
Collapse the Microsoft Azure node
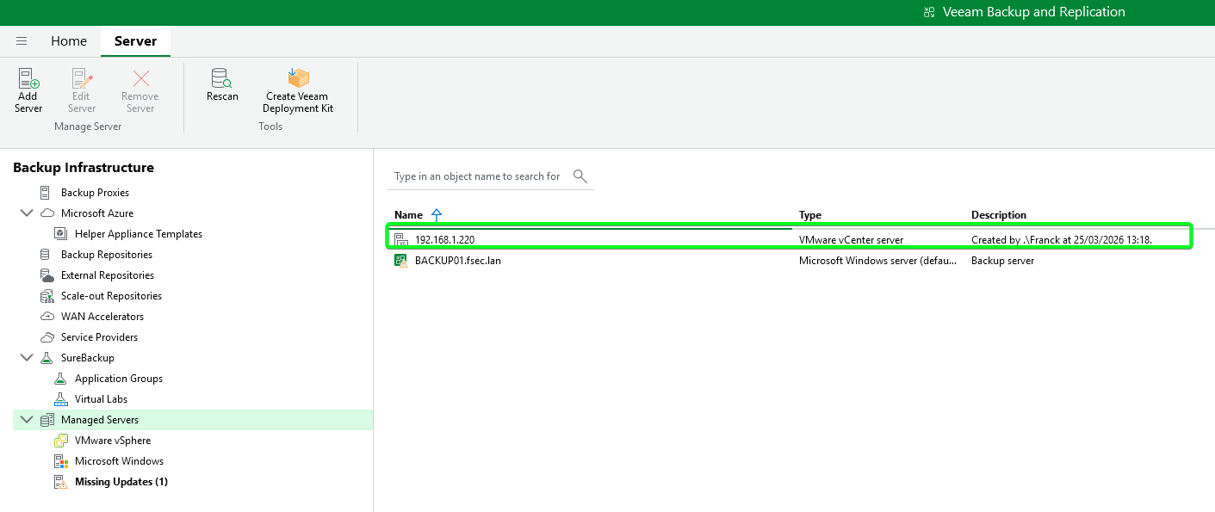pyautogui.click(x=27, y=213)
